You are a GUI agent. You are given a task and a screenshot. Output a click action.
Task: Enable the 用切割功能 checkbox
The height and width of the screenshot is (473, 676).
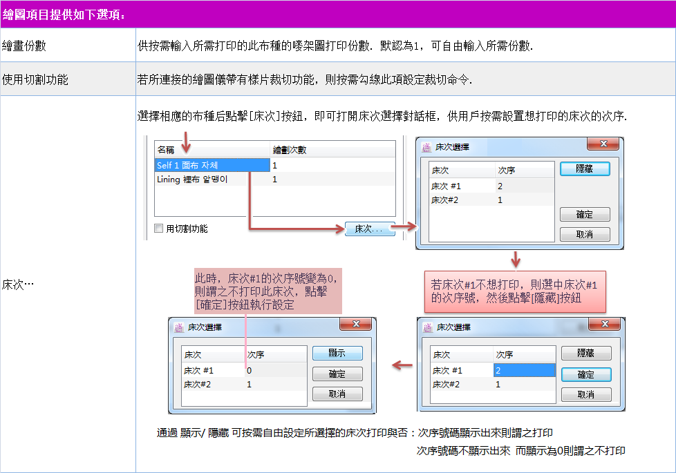tap(159, 229)
